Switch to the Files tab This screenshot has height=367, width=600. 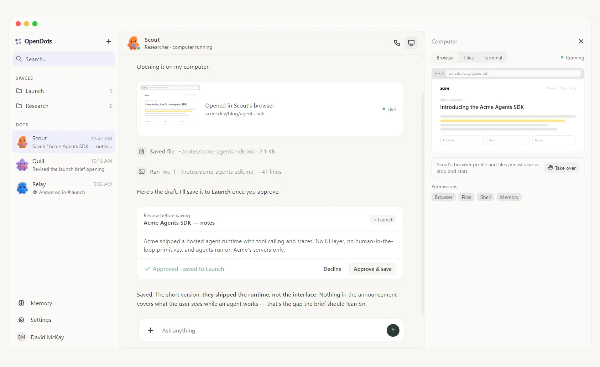tap(469, 58)
